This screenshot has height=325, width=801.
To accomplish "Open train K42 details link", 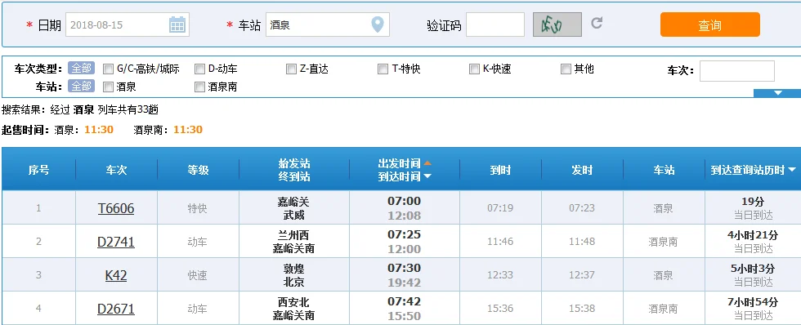I will coord(116,275).
